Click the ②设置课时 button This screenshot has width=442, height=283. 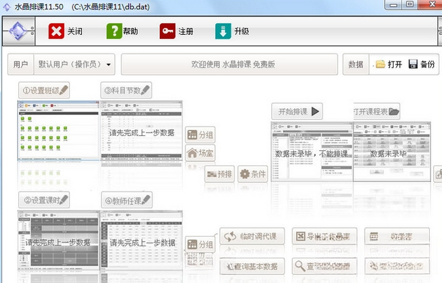coord(44,200)
